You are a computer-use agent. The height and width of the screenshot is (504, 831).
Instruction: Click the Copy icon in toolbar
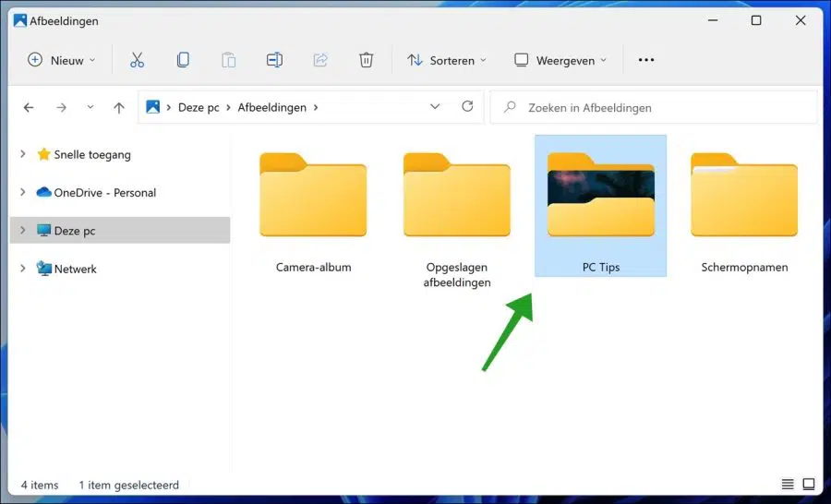click(183, 60)
